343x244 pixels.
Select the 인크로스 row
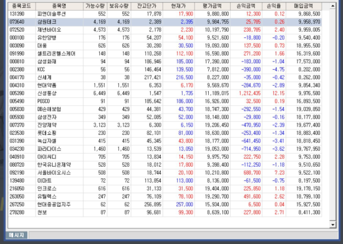pyautogui.click(x=165, y=188)
